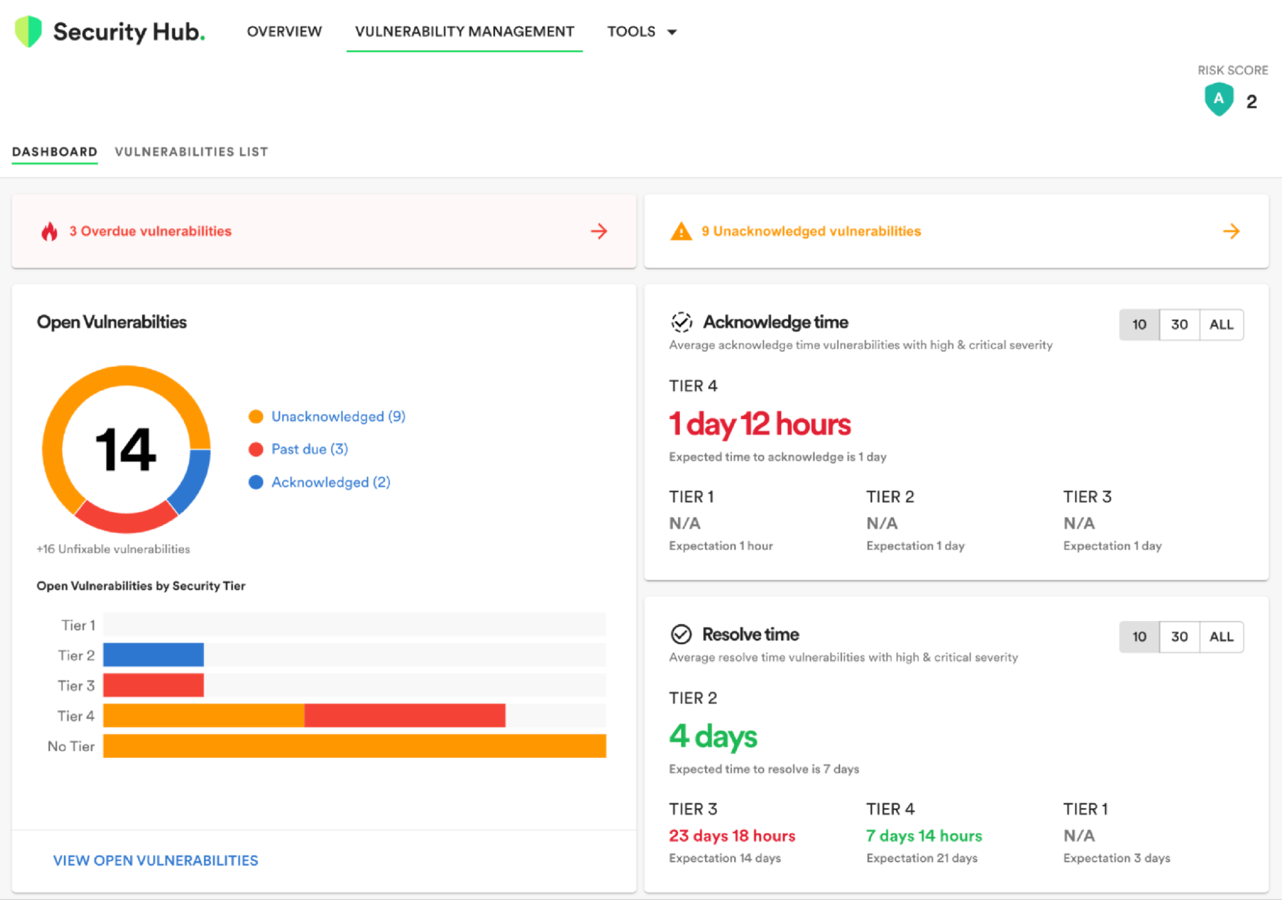This screenshot has width=1282, height=901.
Task: Open the Tools dropdown menu
Action: (x=642, y=31)
